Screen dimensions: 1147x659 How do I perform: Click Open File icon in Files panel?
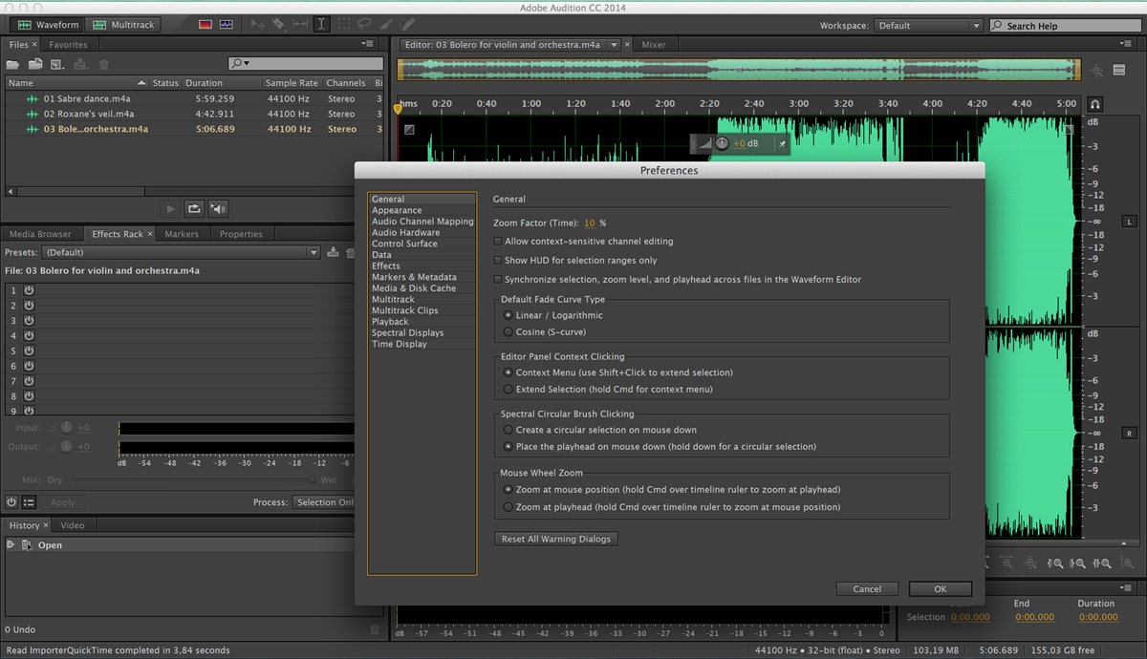pos(13,64)
